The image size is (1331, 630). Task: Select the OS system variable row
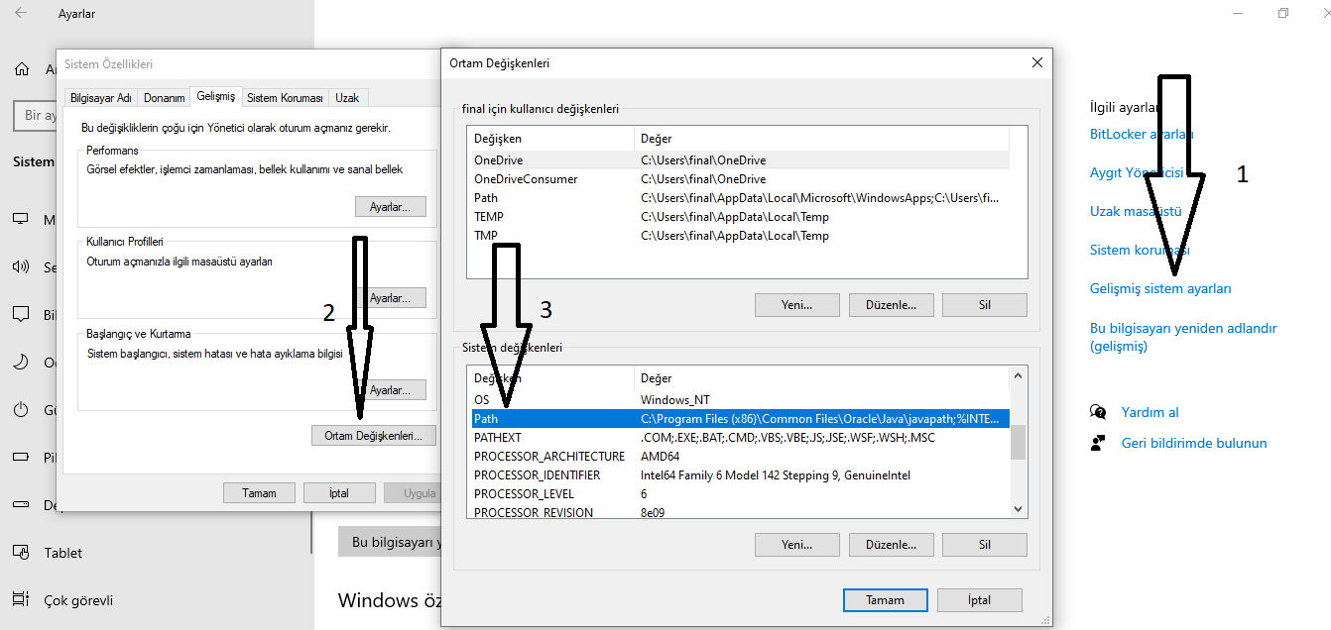[x=740, y=399]
